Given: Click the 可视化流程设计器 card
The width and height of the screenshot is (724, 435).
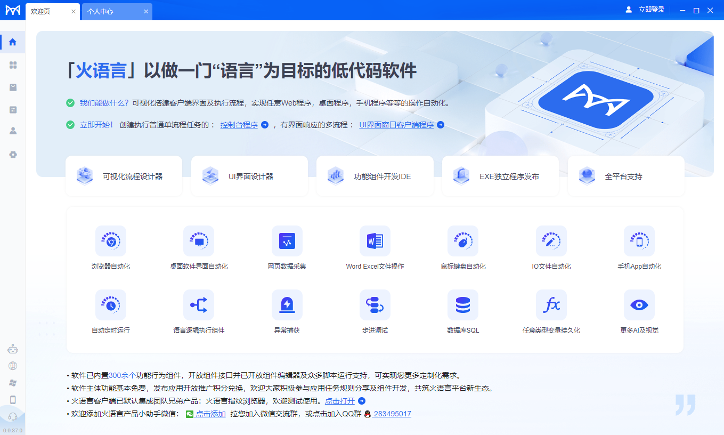Looking at the screenshot, I should pyautogui.click(x=124, y=176).
